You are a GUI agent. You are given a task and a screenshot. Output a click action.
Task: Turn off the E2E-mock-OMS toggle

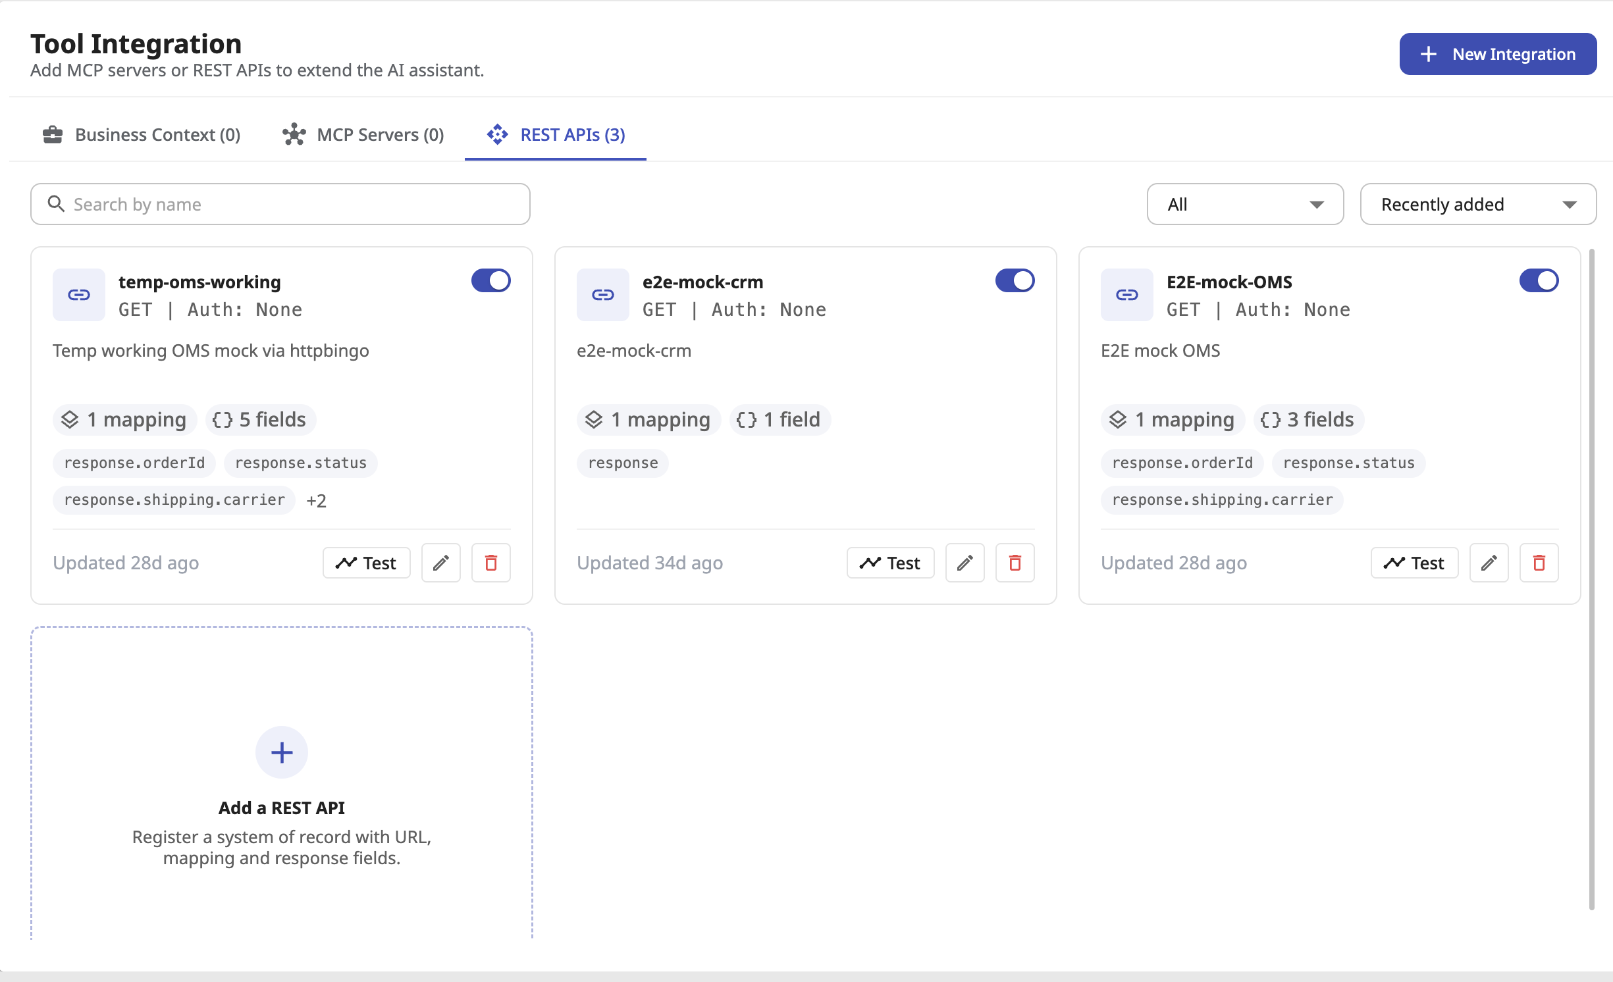[x=1539, y=280]
